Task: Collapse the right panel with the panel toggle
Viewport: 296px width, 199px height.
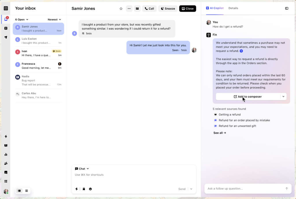Action: [287, 8]
